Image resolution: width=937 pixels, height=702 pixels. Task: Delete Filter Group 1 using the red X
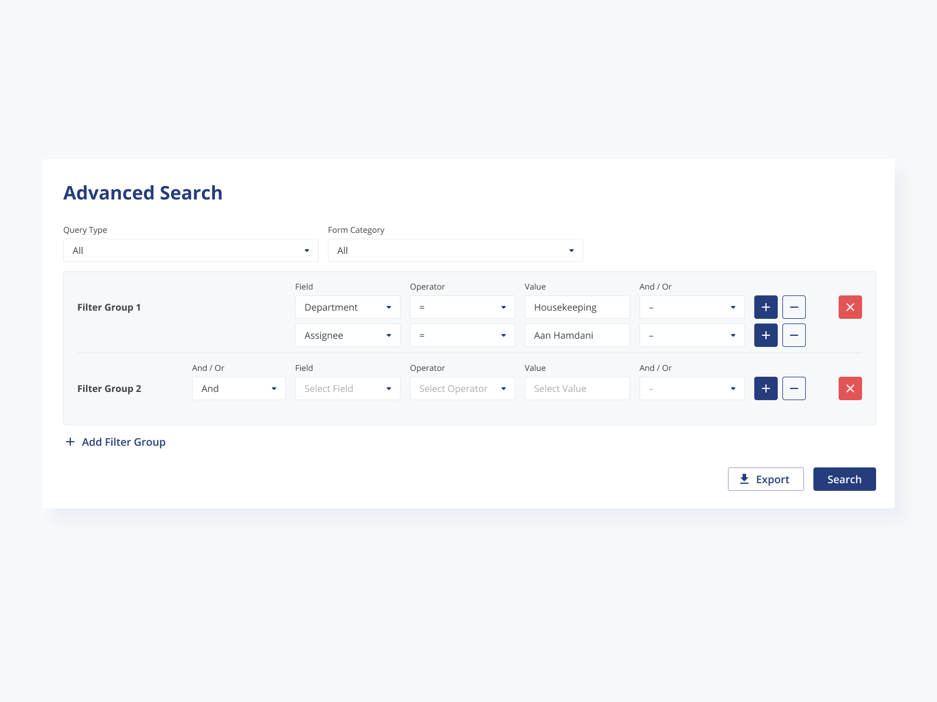point(850,307)
